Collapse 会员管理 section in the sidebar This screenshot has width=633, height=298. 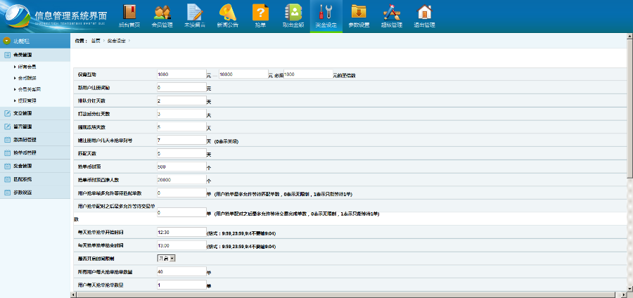click(x=35, y=54)
